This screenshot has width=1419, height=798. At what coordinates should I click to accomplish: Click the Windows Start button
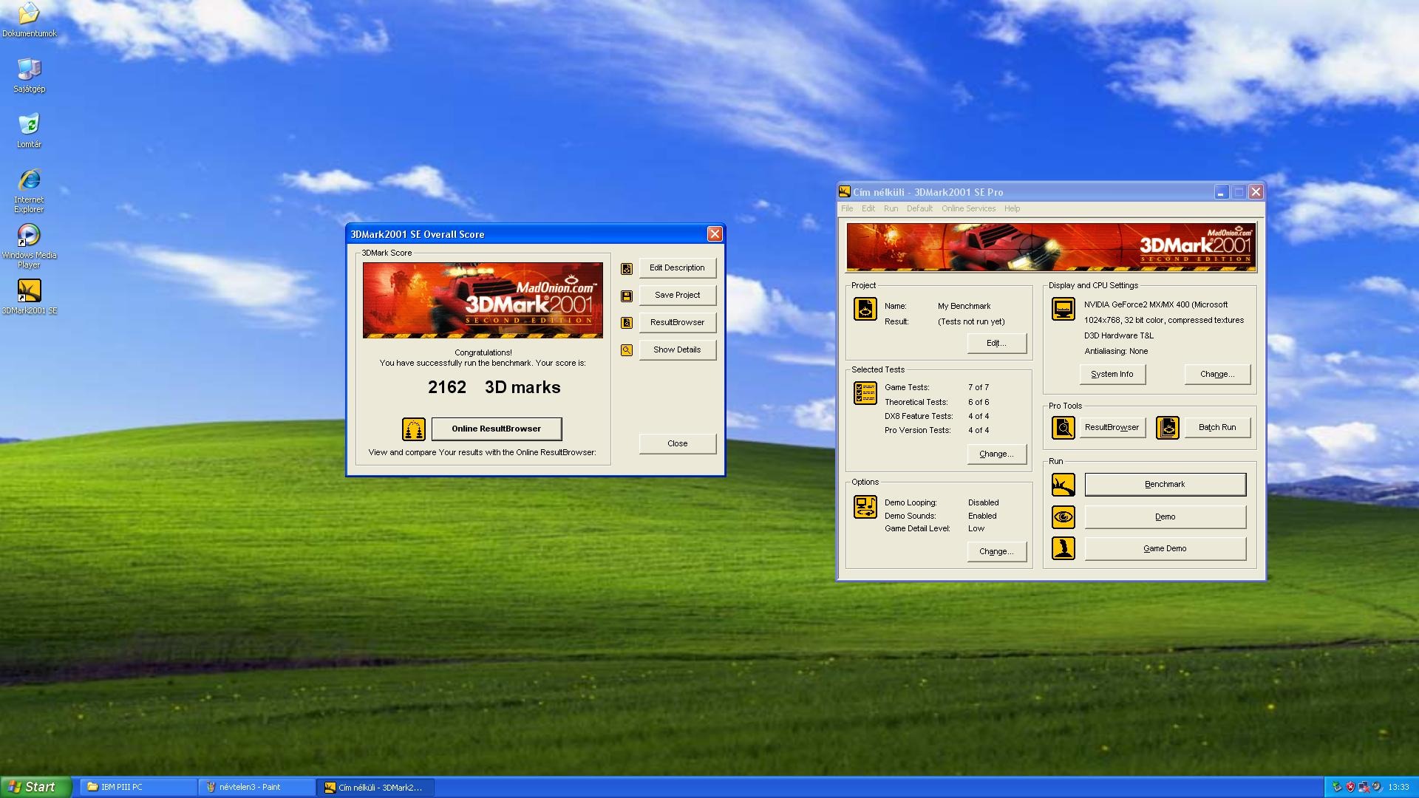(x=35, y=787)
